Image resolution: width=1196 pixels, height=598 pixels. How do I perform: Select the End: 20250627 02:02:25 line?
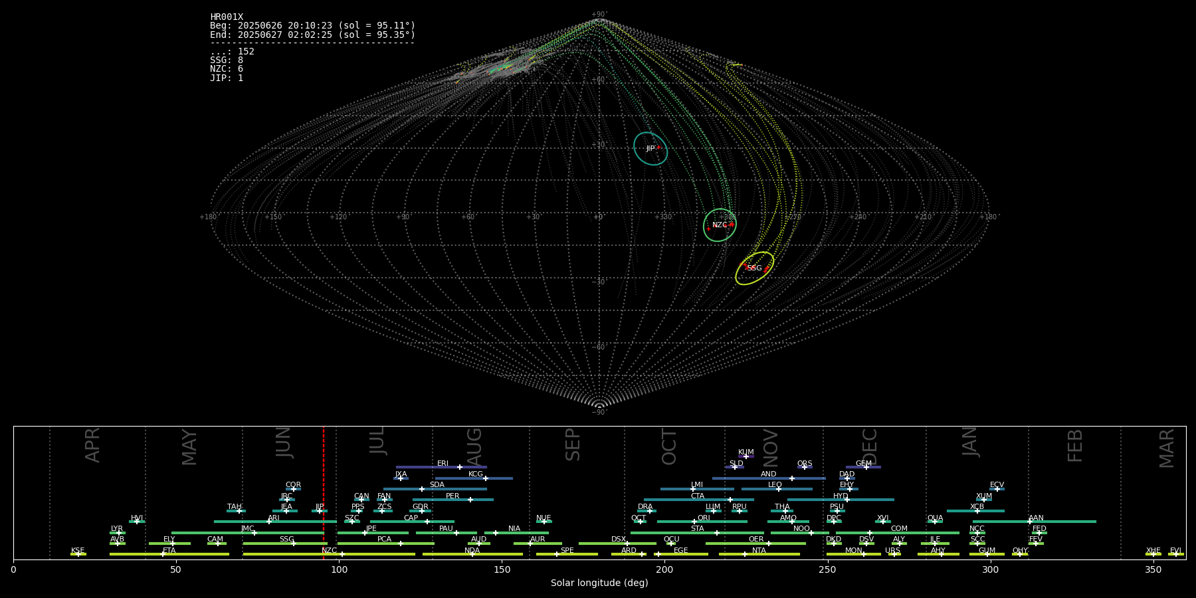pyautogui.click(x=312, y=35)
